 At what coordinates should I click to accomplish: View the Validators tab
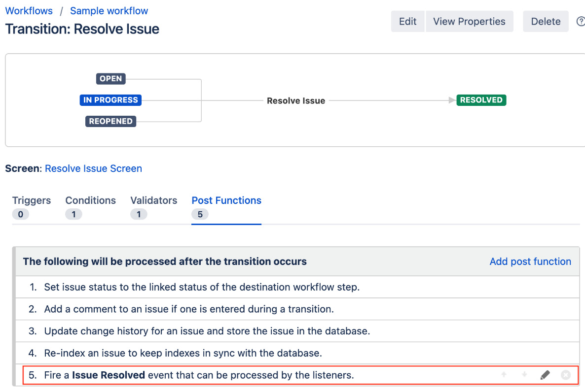click(153, 200)
